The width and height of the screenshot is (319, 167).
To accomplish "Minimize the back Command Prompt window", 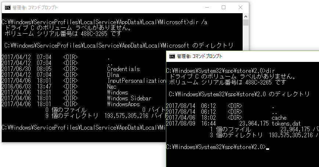I will point(207,8).
